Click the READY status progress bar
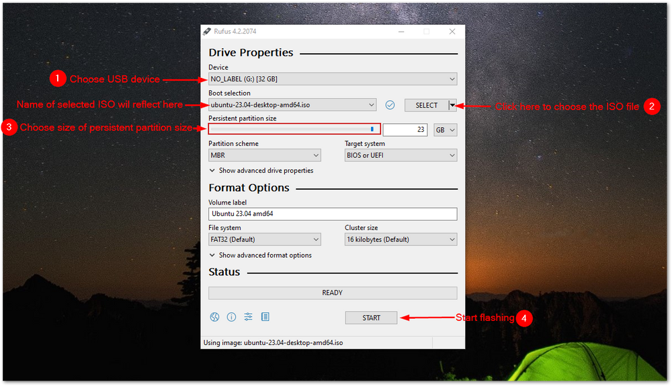The image size is (672, 386). tap(333, 293)
